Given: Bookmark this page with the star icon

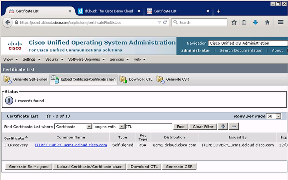Looking at the screenshot, I should click(x=234, y=22).
